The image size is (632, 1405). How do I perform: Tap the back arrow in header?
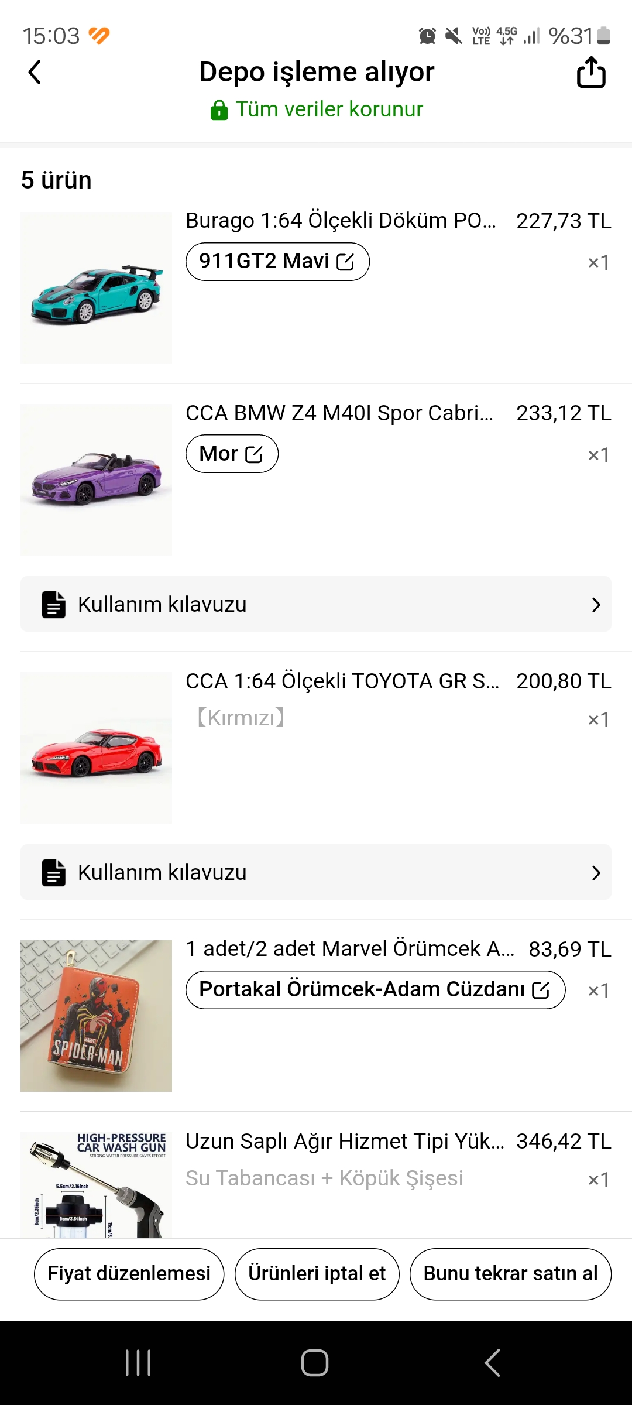pos(35,73)
